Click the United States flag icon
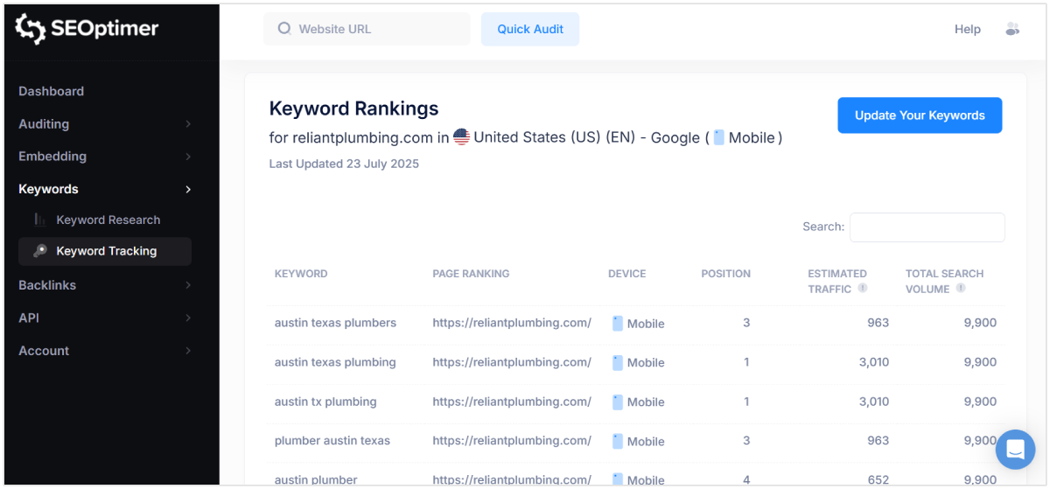The height and width of the screenshot is (489, 1050). click(x=461, y=137)
